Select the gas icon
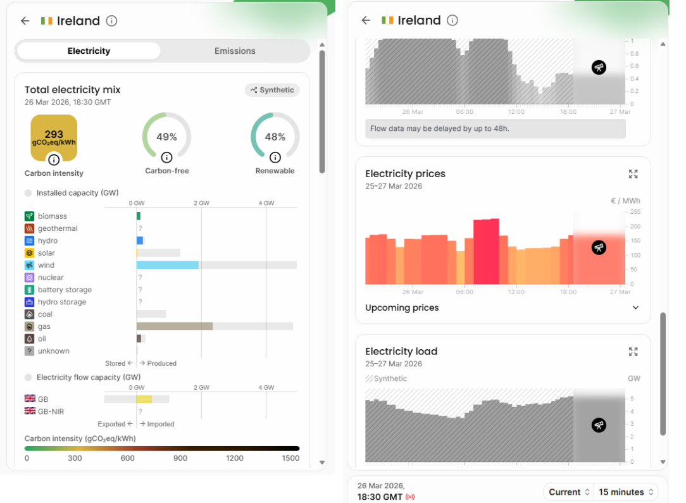This screenshot has width=686, height=503. pyautogui.click(x=29, y=326)
